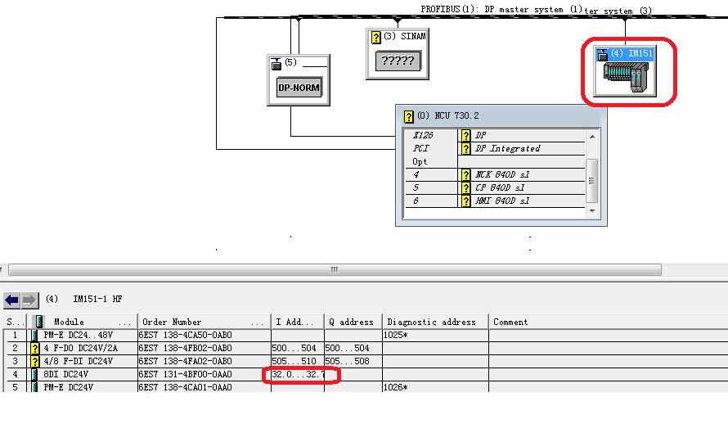Select the (4) IM151 station icon
728x442 pixels.
pyautogui.click(x=625, y=71)
